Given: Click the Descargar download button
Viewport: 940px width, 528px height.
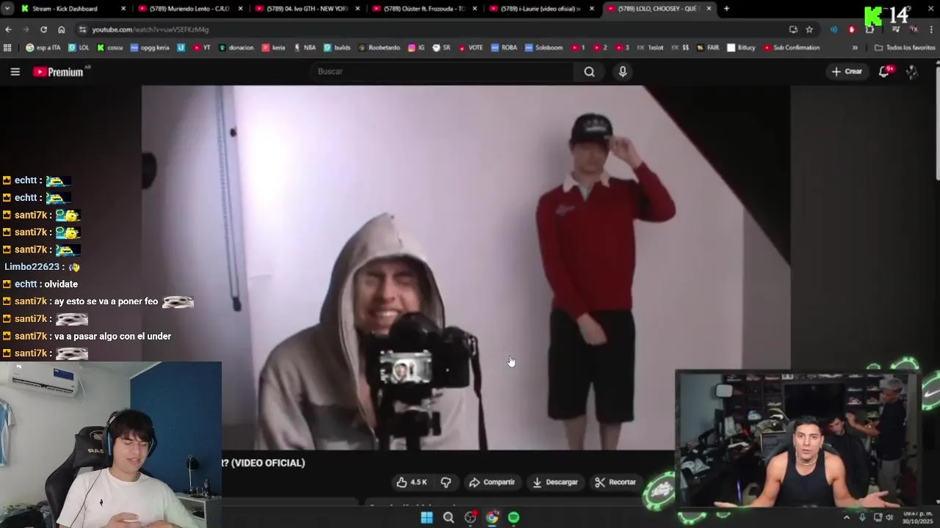Looking at the screenshot, I should 555,482.
